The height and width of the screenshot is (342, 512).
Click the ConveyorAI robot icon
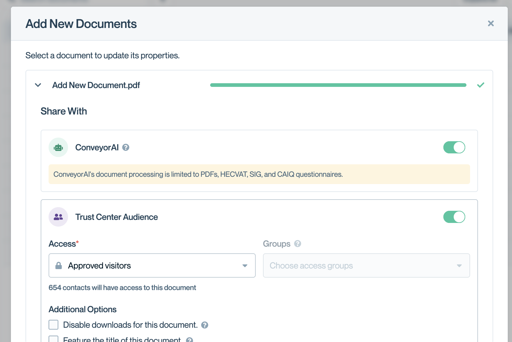58,147
